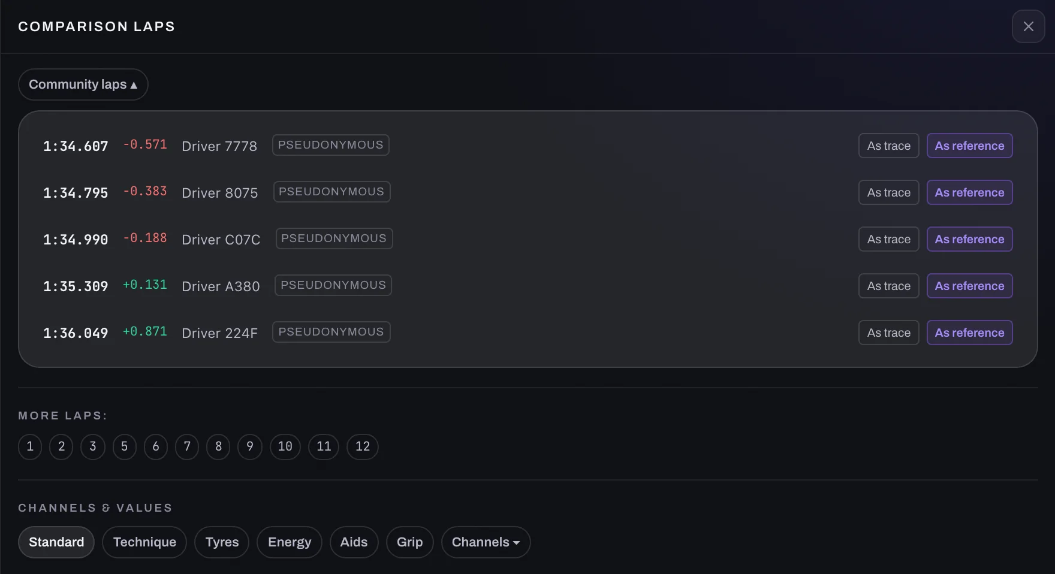Open the Channels dropdown menu
This screenshot has width=1055, height=574.
coord(486,542)
